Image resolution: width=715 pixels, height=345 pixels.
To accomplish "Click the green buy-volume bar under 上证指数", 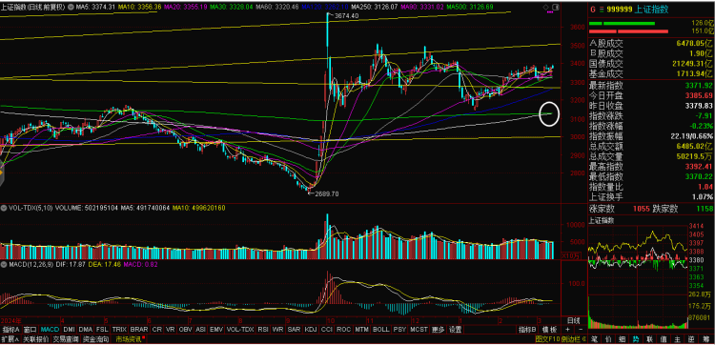I will [622, 23].
